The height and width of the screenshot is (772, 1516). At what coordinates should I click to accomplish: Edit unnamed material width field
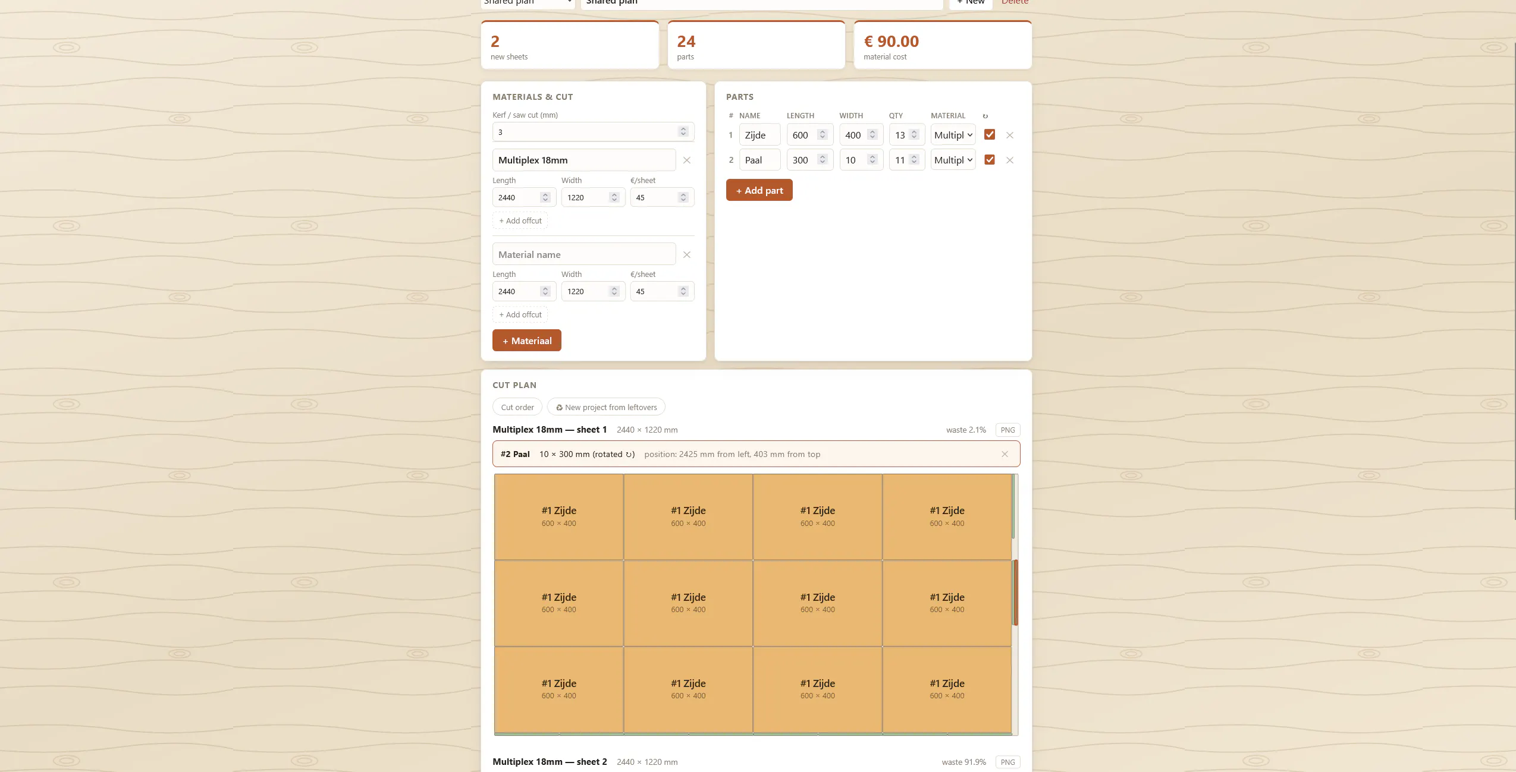click(x=593, y=291)
